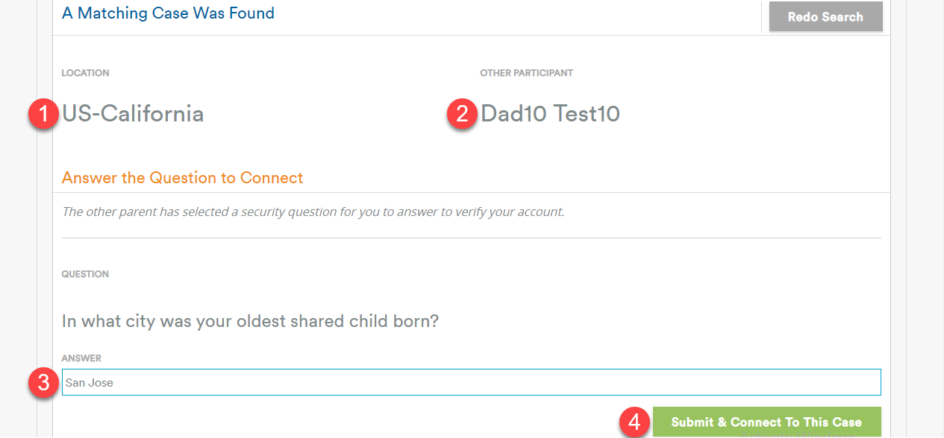Click the Answer the Question to Connect heading

click(183, 178)
